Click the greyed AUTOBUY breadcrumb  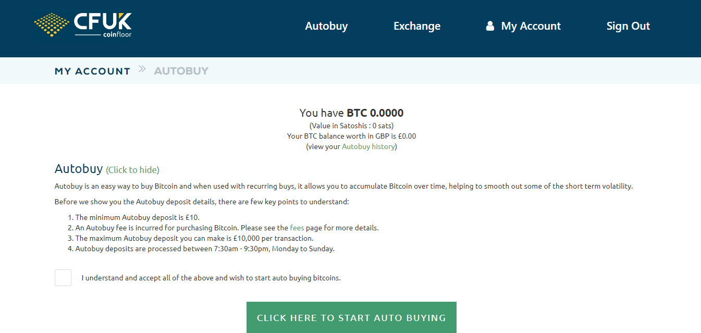tap(181, 71)
